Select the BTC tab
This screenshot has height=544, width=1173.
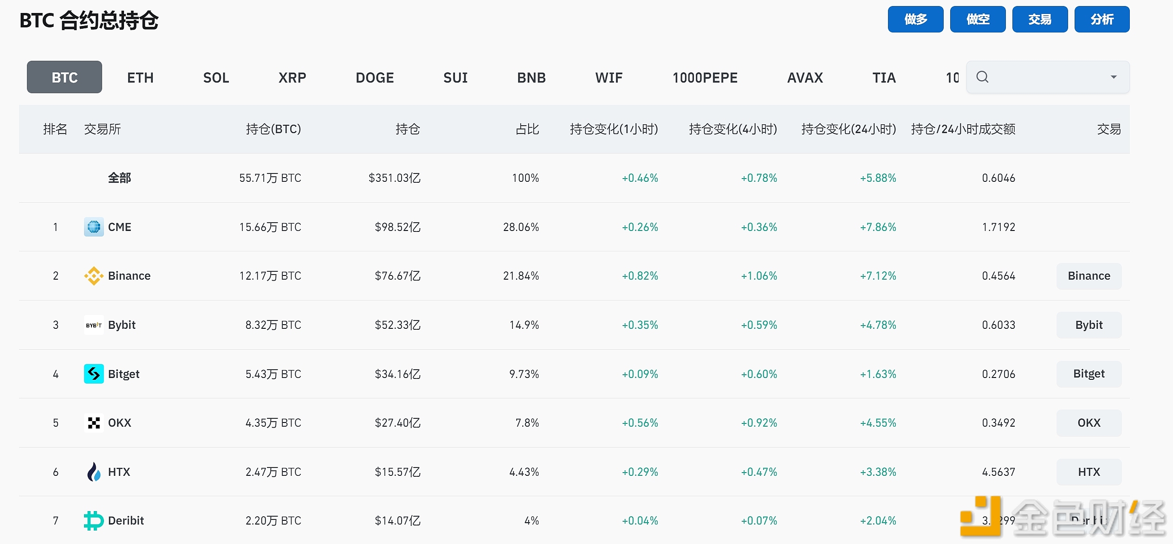[x=65, y=77]
